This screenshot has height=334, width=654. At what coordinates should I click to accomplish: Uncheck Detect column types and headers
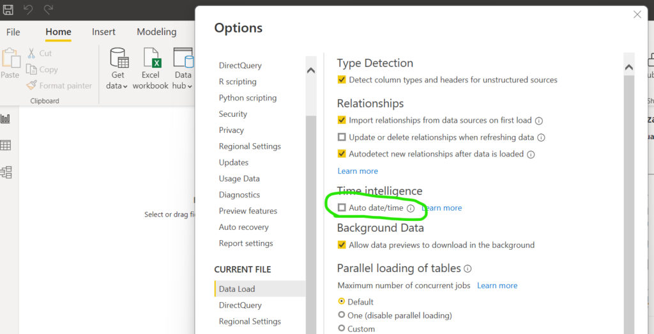[x=342, y=80]
